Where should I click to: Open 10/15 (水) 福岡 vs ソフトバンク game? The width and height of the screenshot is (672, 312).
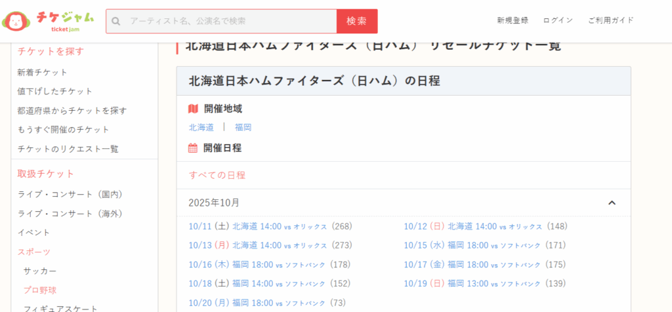472,245
